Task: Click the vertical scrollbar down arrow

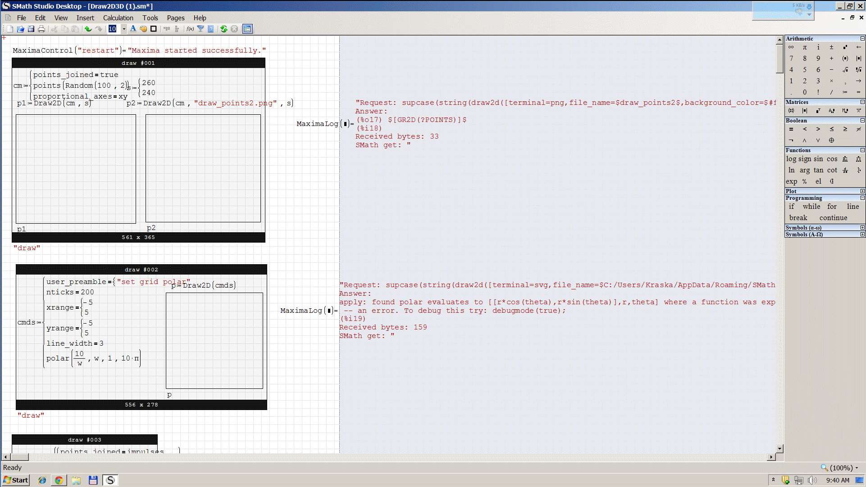Action: (x=780, y=449)
